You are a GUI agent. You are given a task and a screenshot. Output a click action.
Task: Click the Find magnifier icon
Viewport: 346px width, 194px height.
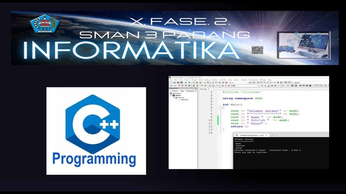coord(205,82)
